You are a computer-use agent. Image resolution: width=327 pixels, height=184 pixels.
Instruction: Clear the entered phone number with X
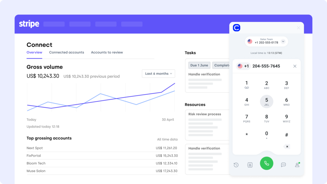tap(295, 66)
